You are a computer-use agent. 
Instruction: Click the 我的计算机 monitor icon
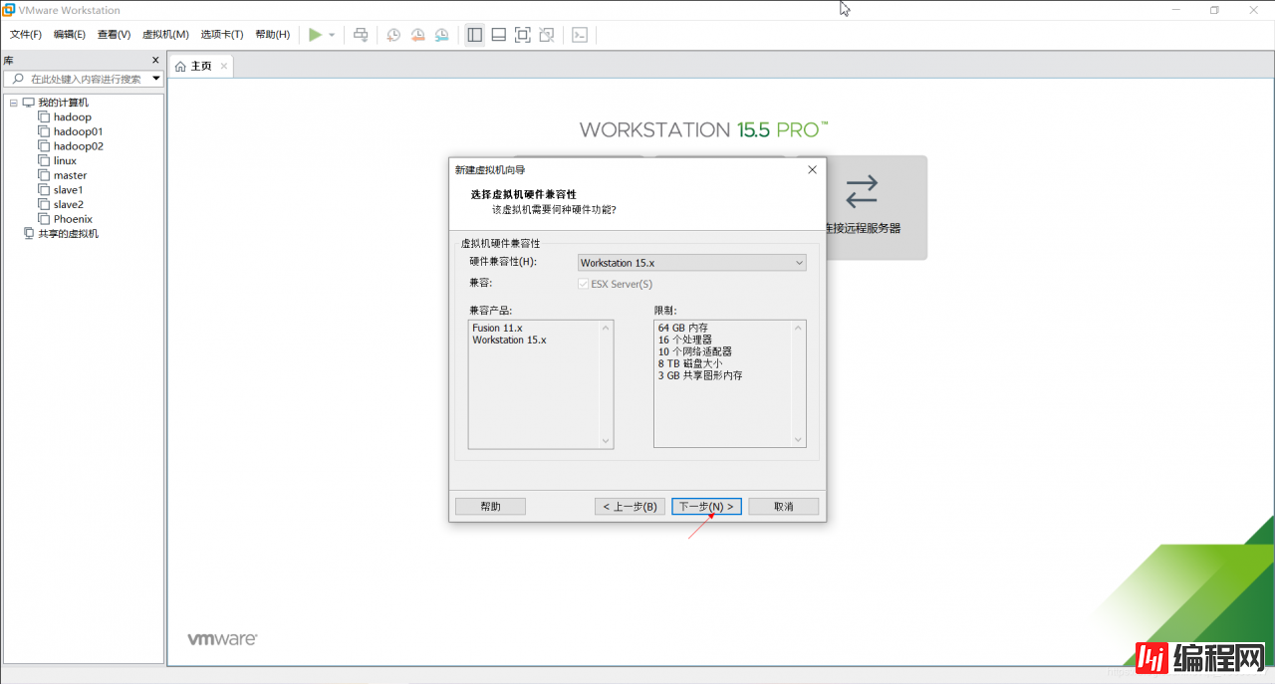[x=28, y=103]
